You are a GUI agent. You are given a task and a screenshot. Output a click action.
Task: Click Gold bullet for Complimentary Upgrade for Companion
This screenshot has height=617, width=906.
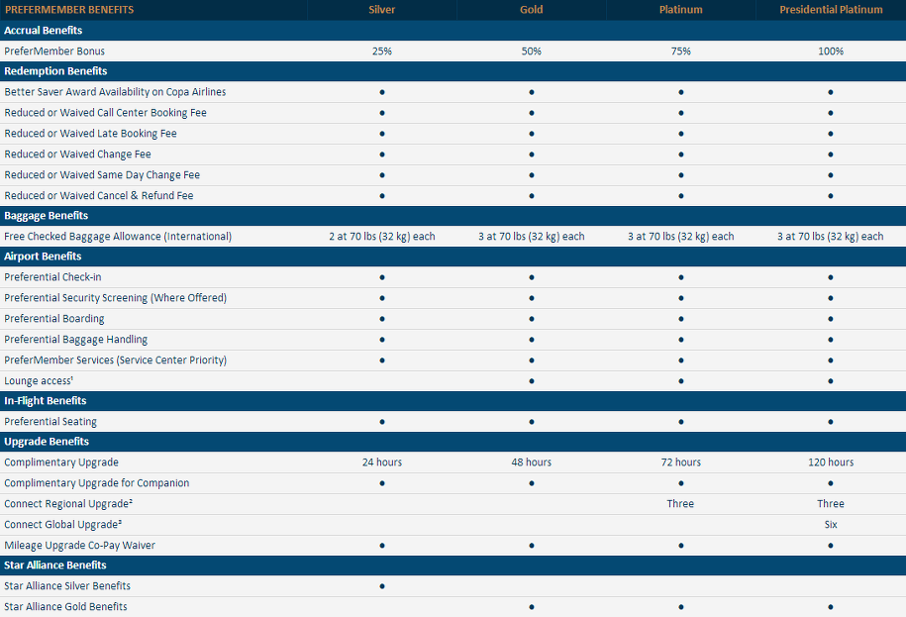pos(532,483)
